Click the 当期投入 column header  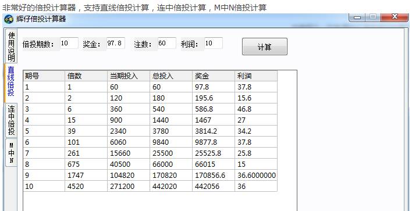pos(129,76)
